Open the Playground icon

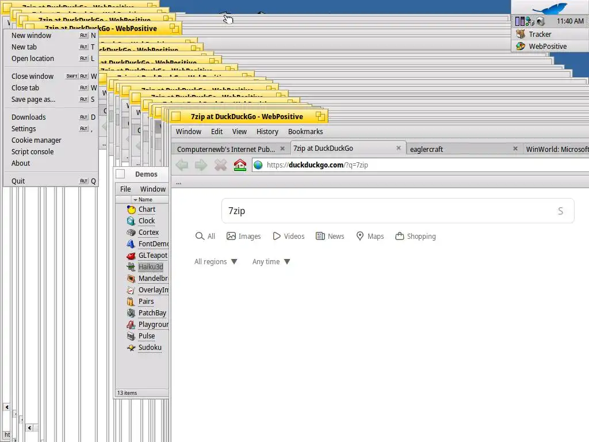[x=131, y=325]
